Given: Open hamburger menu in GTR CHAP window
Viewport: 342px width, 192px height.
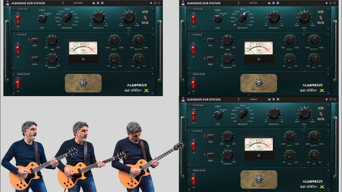Looking at the screenshot, I should pyautogui.click(x=331, y=3).
